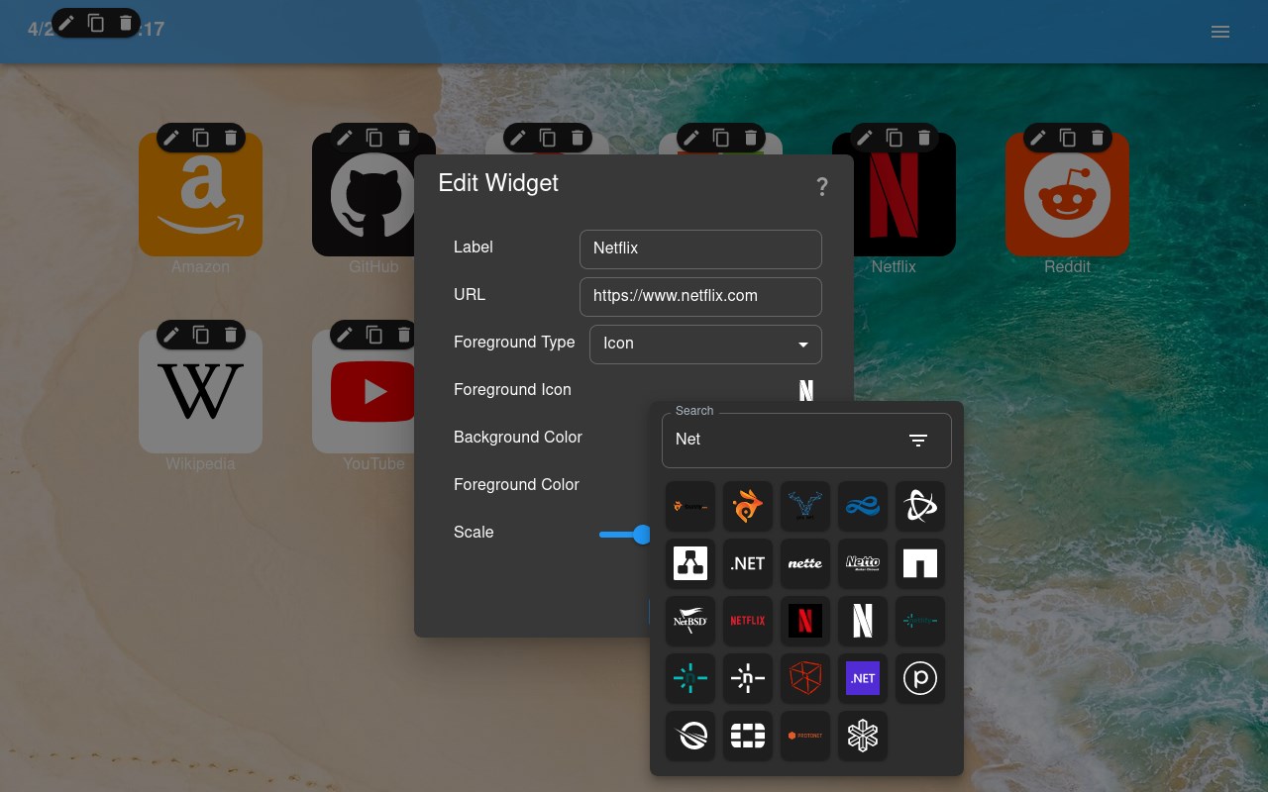Image resolution: width=1268 pixels, height=792 pixels.
Task: Open the YouTube shortcut tile
Action: [x=363, y=392]
